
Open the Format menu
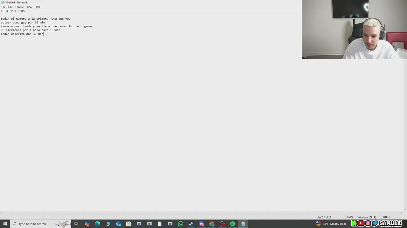19,7
